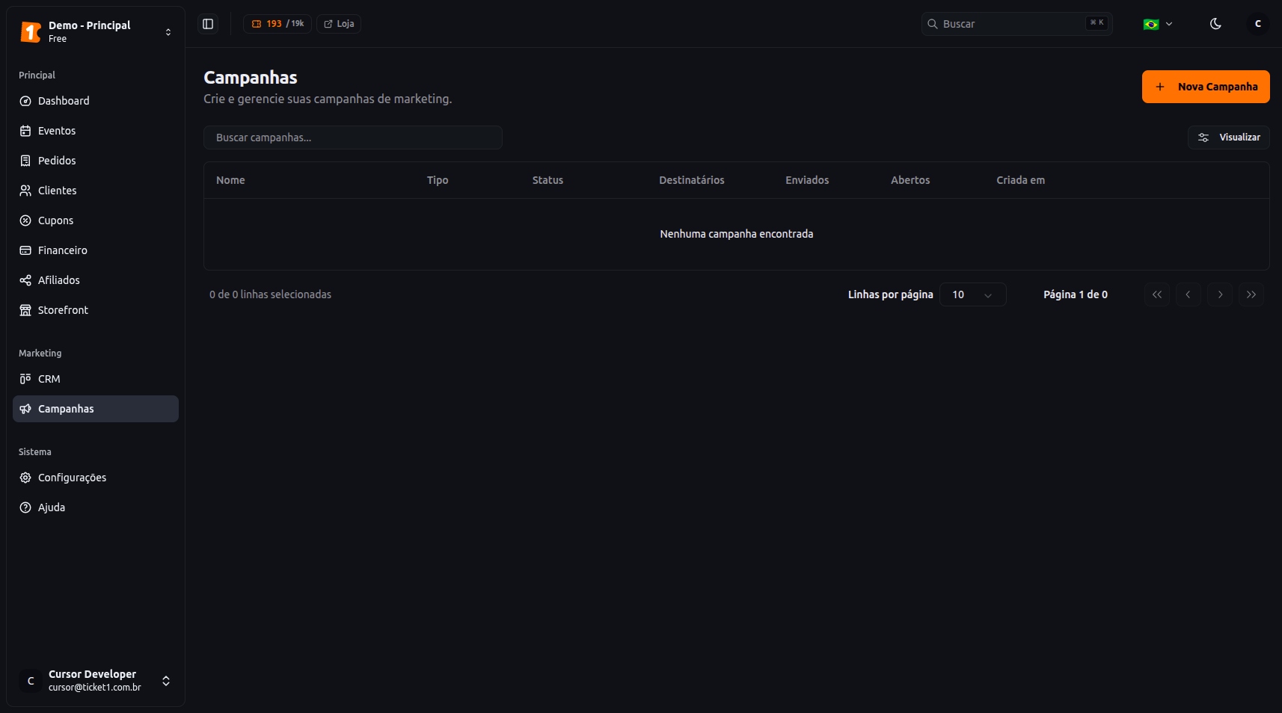Go to the previous page arrow
This screenshot has width=1282, height=713.
[x=1189, y=294]
